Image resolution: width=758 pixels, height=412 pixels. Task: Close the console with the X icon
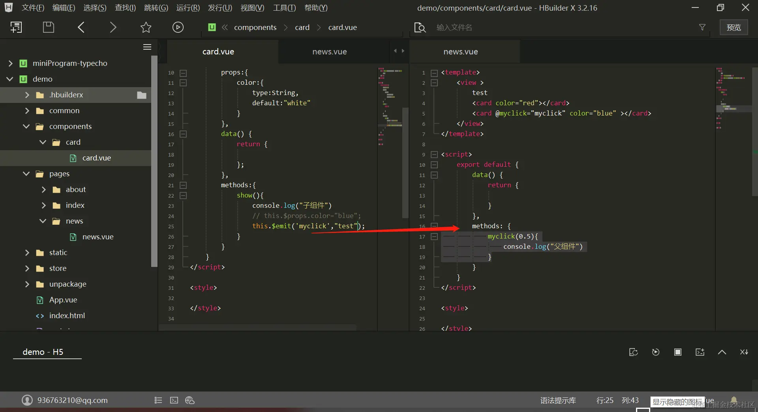[x=744, y=352]
